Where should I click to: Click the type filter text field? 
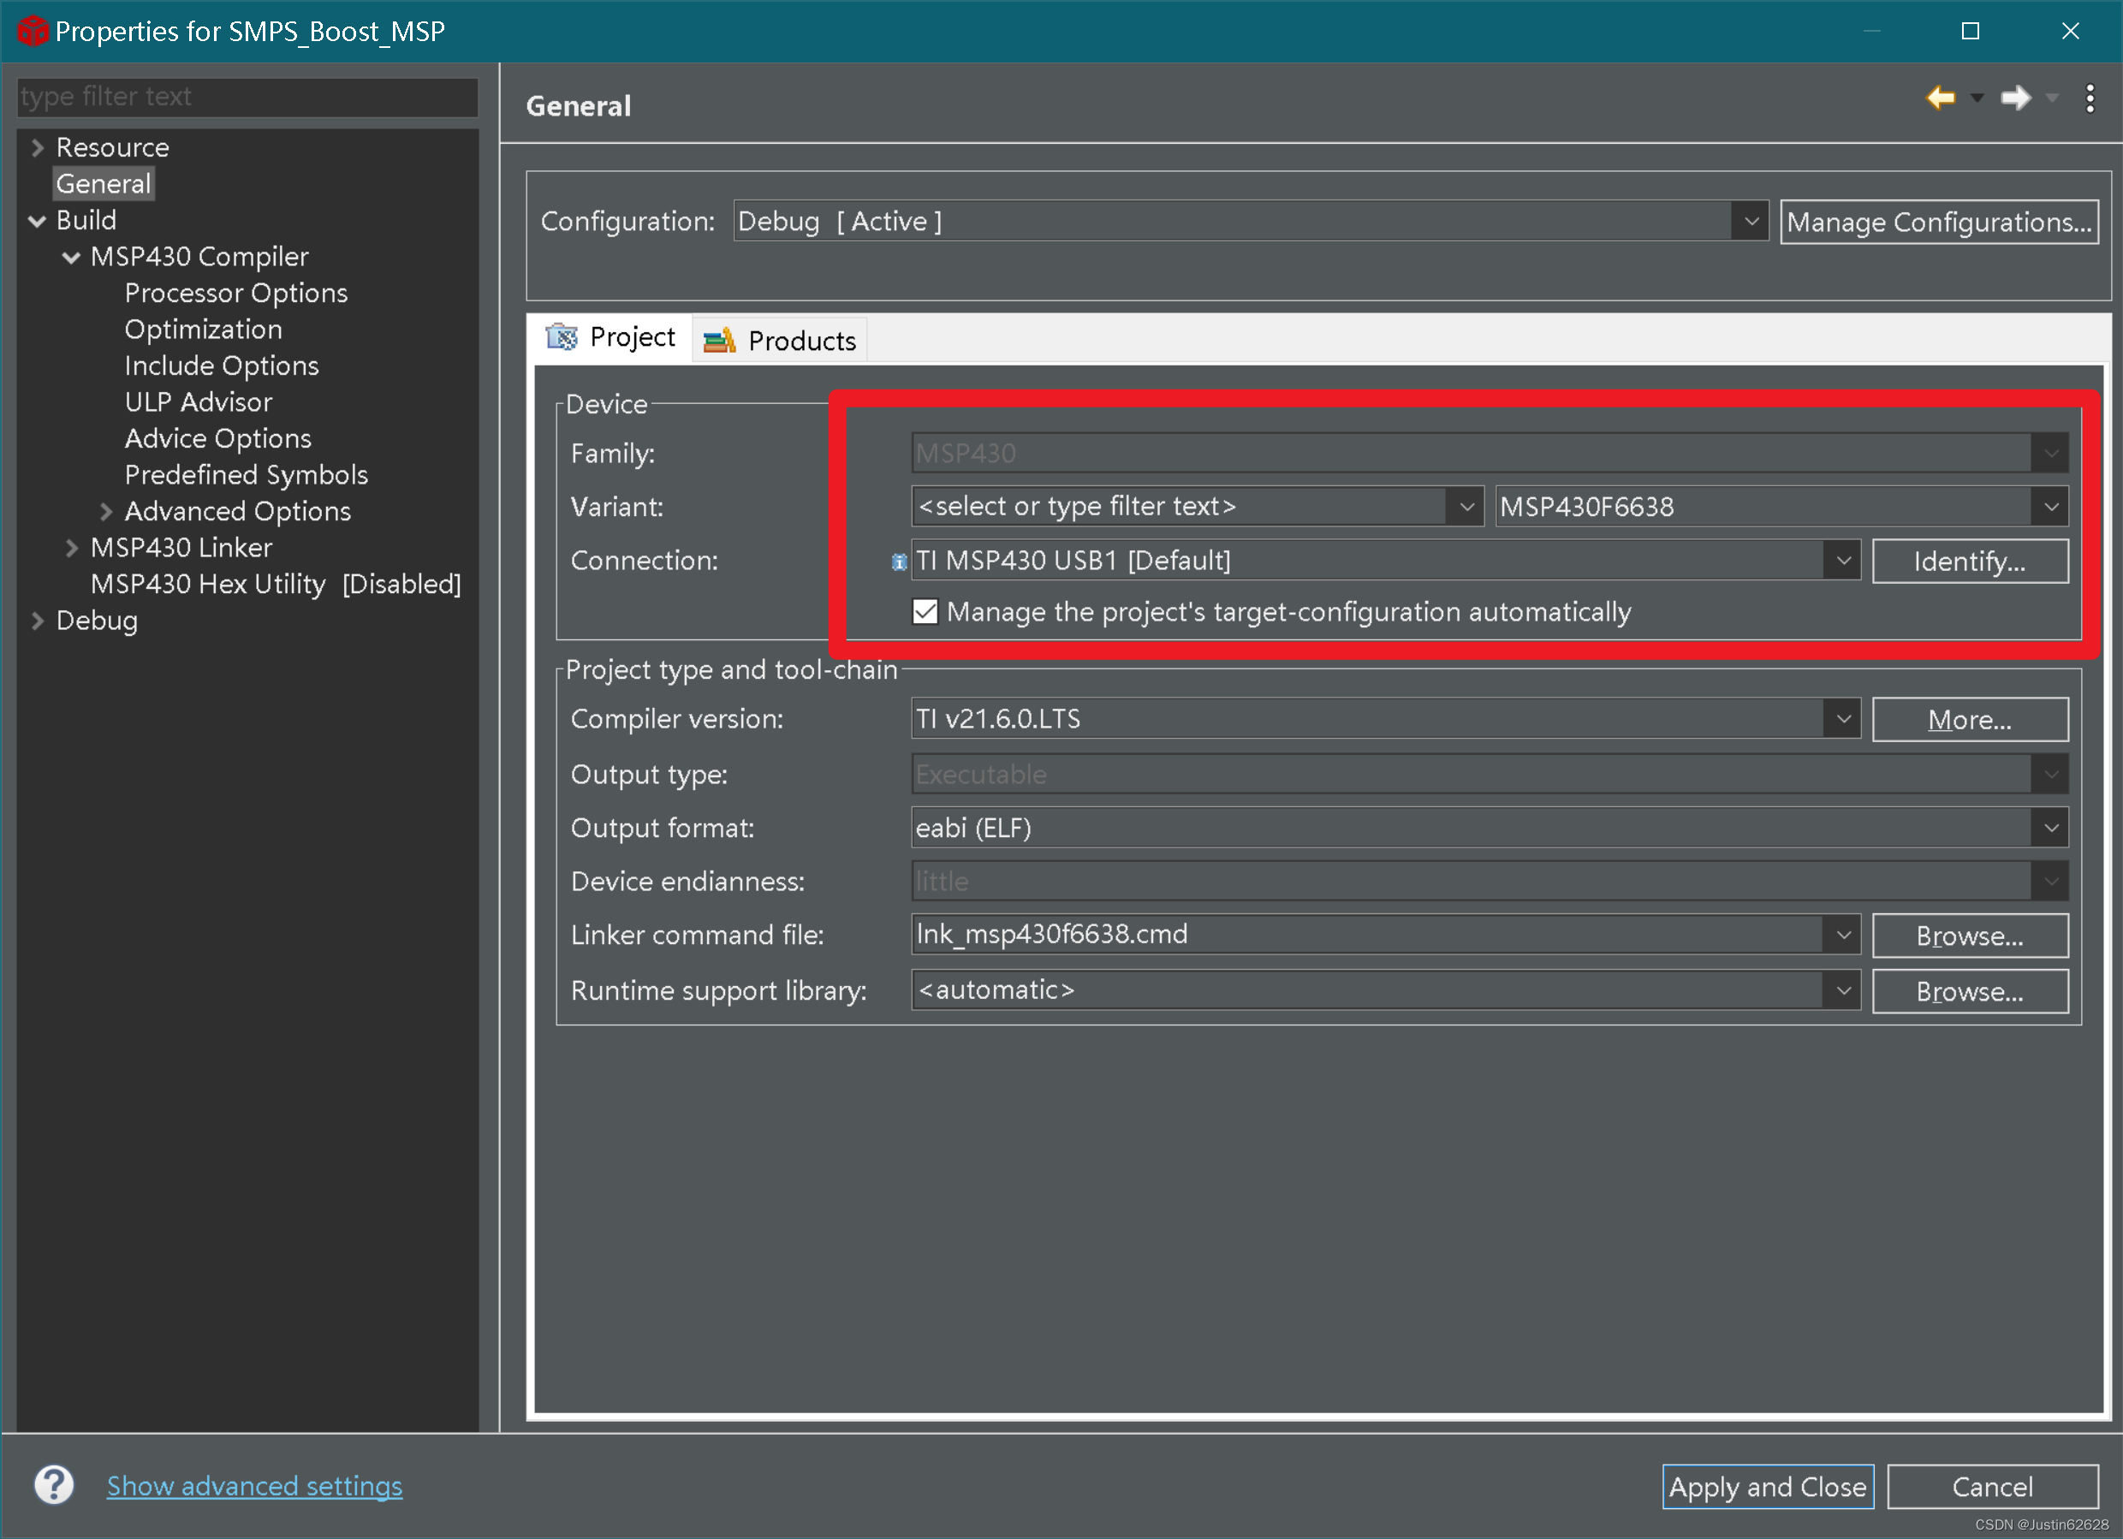click(247, 97)
